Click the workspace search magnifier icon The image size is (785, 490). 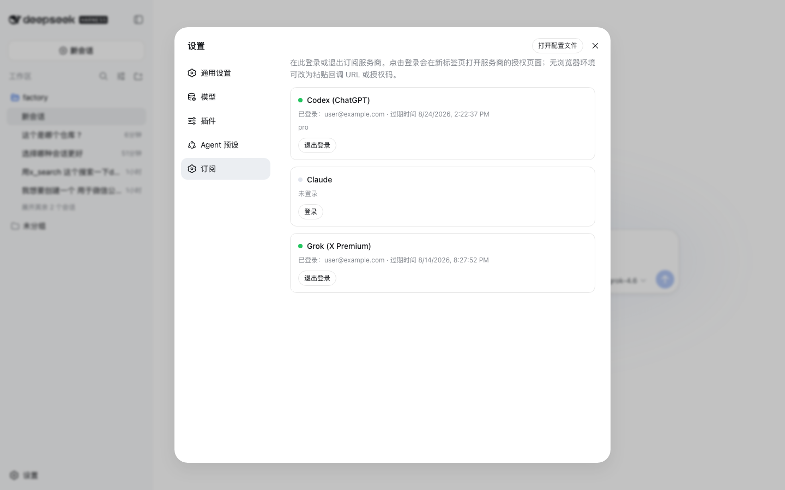tap(103, 76)
